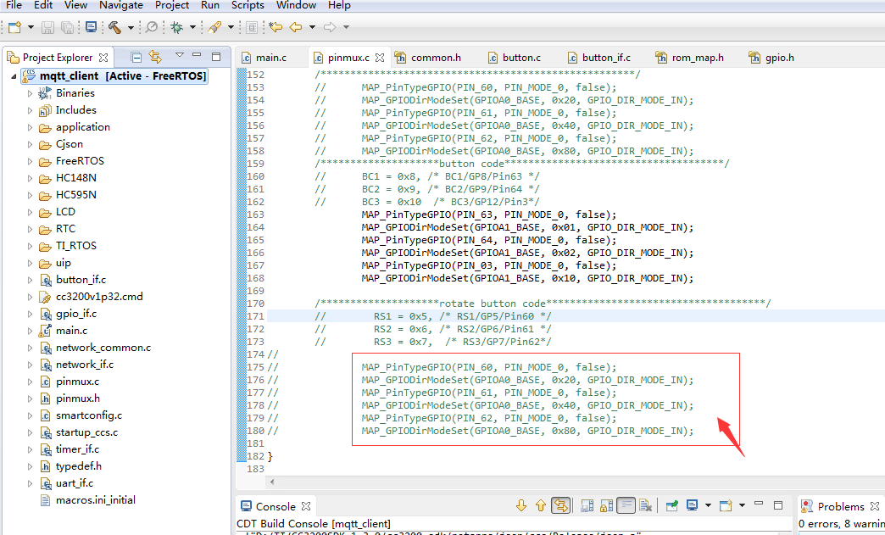885x535 pixels.
Task: Click Collapse All in Project Explorer
Action: click(x=136, y=57)
